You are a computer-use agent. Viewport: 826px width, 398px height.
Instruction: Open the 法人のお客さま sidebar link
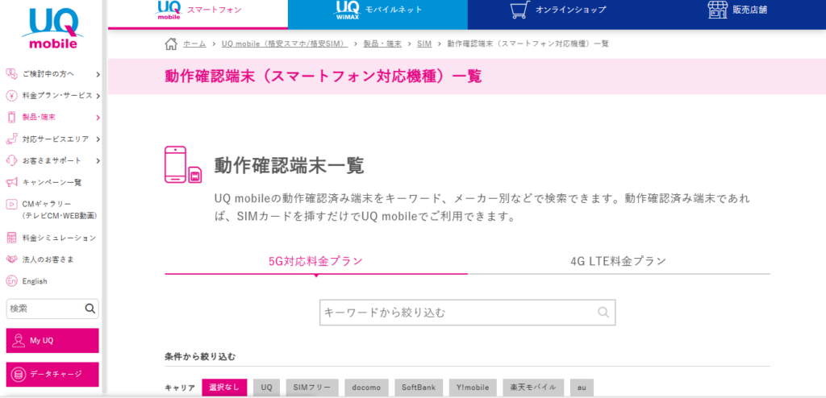[x=48, y=259]
